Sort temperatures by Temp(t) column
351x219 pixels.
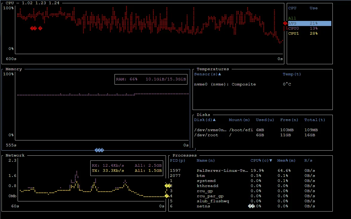pos(292,74)
